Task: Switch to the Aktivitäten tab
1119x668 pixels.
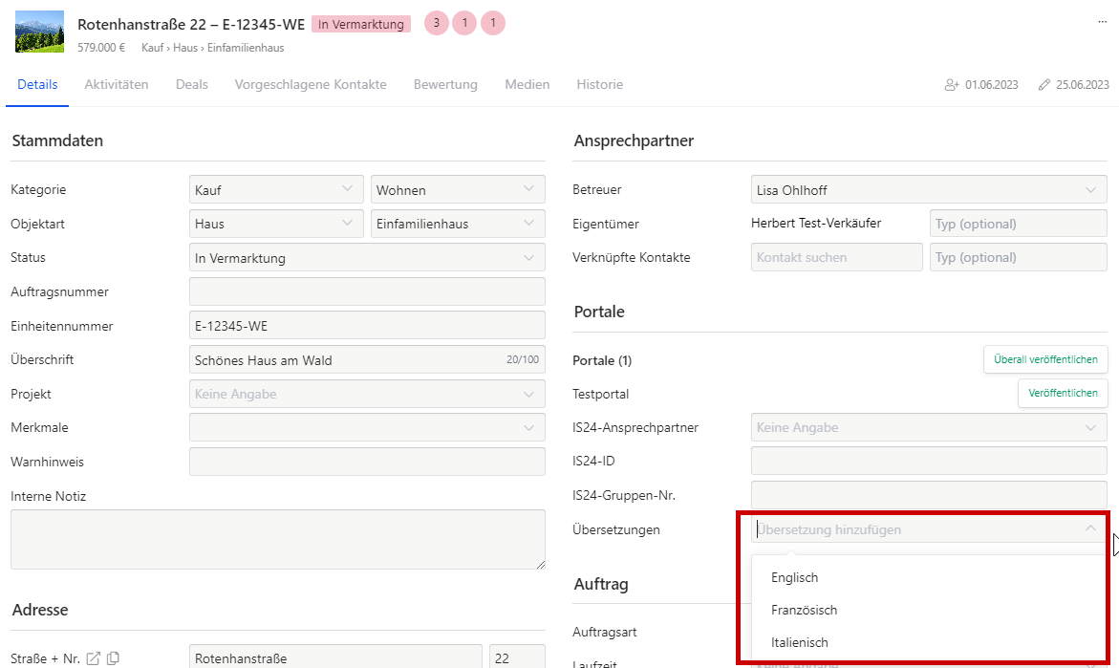Action: (117, 84)
